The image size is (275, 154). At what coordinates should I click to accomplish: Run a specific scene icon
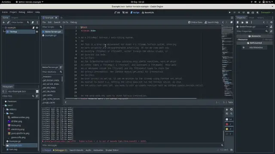[x=253, y=12]
